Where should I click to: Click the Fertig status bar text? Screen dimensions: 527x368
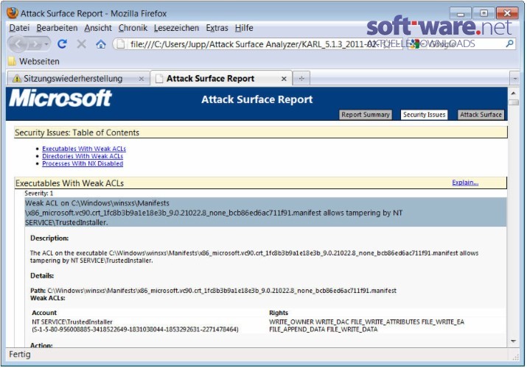point(19,354)
